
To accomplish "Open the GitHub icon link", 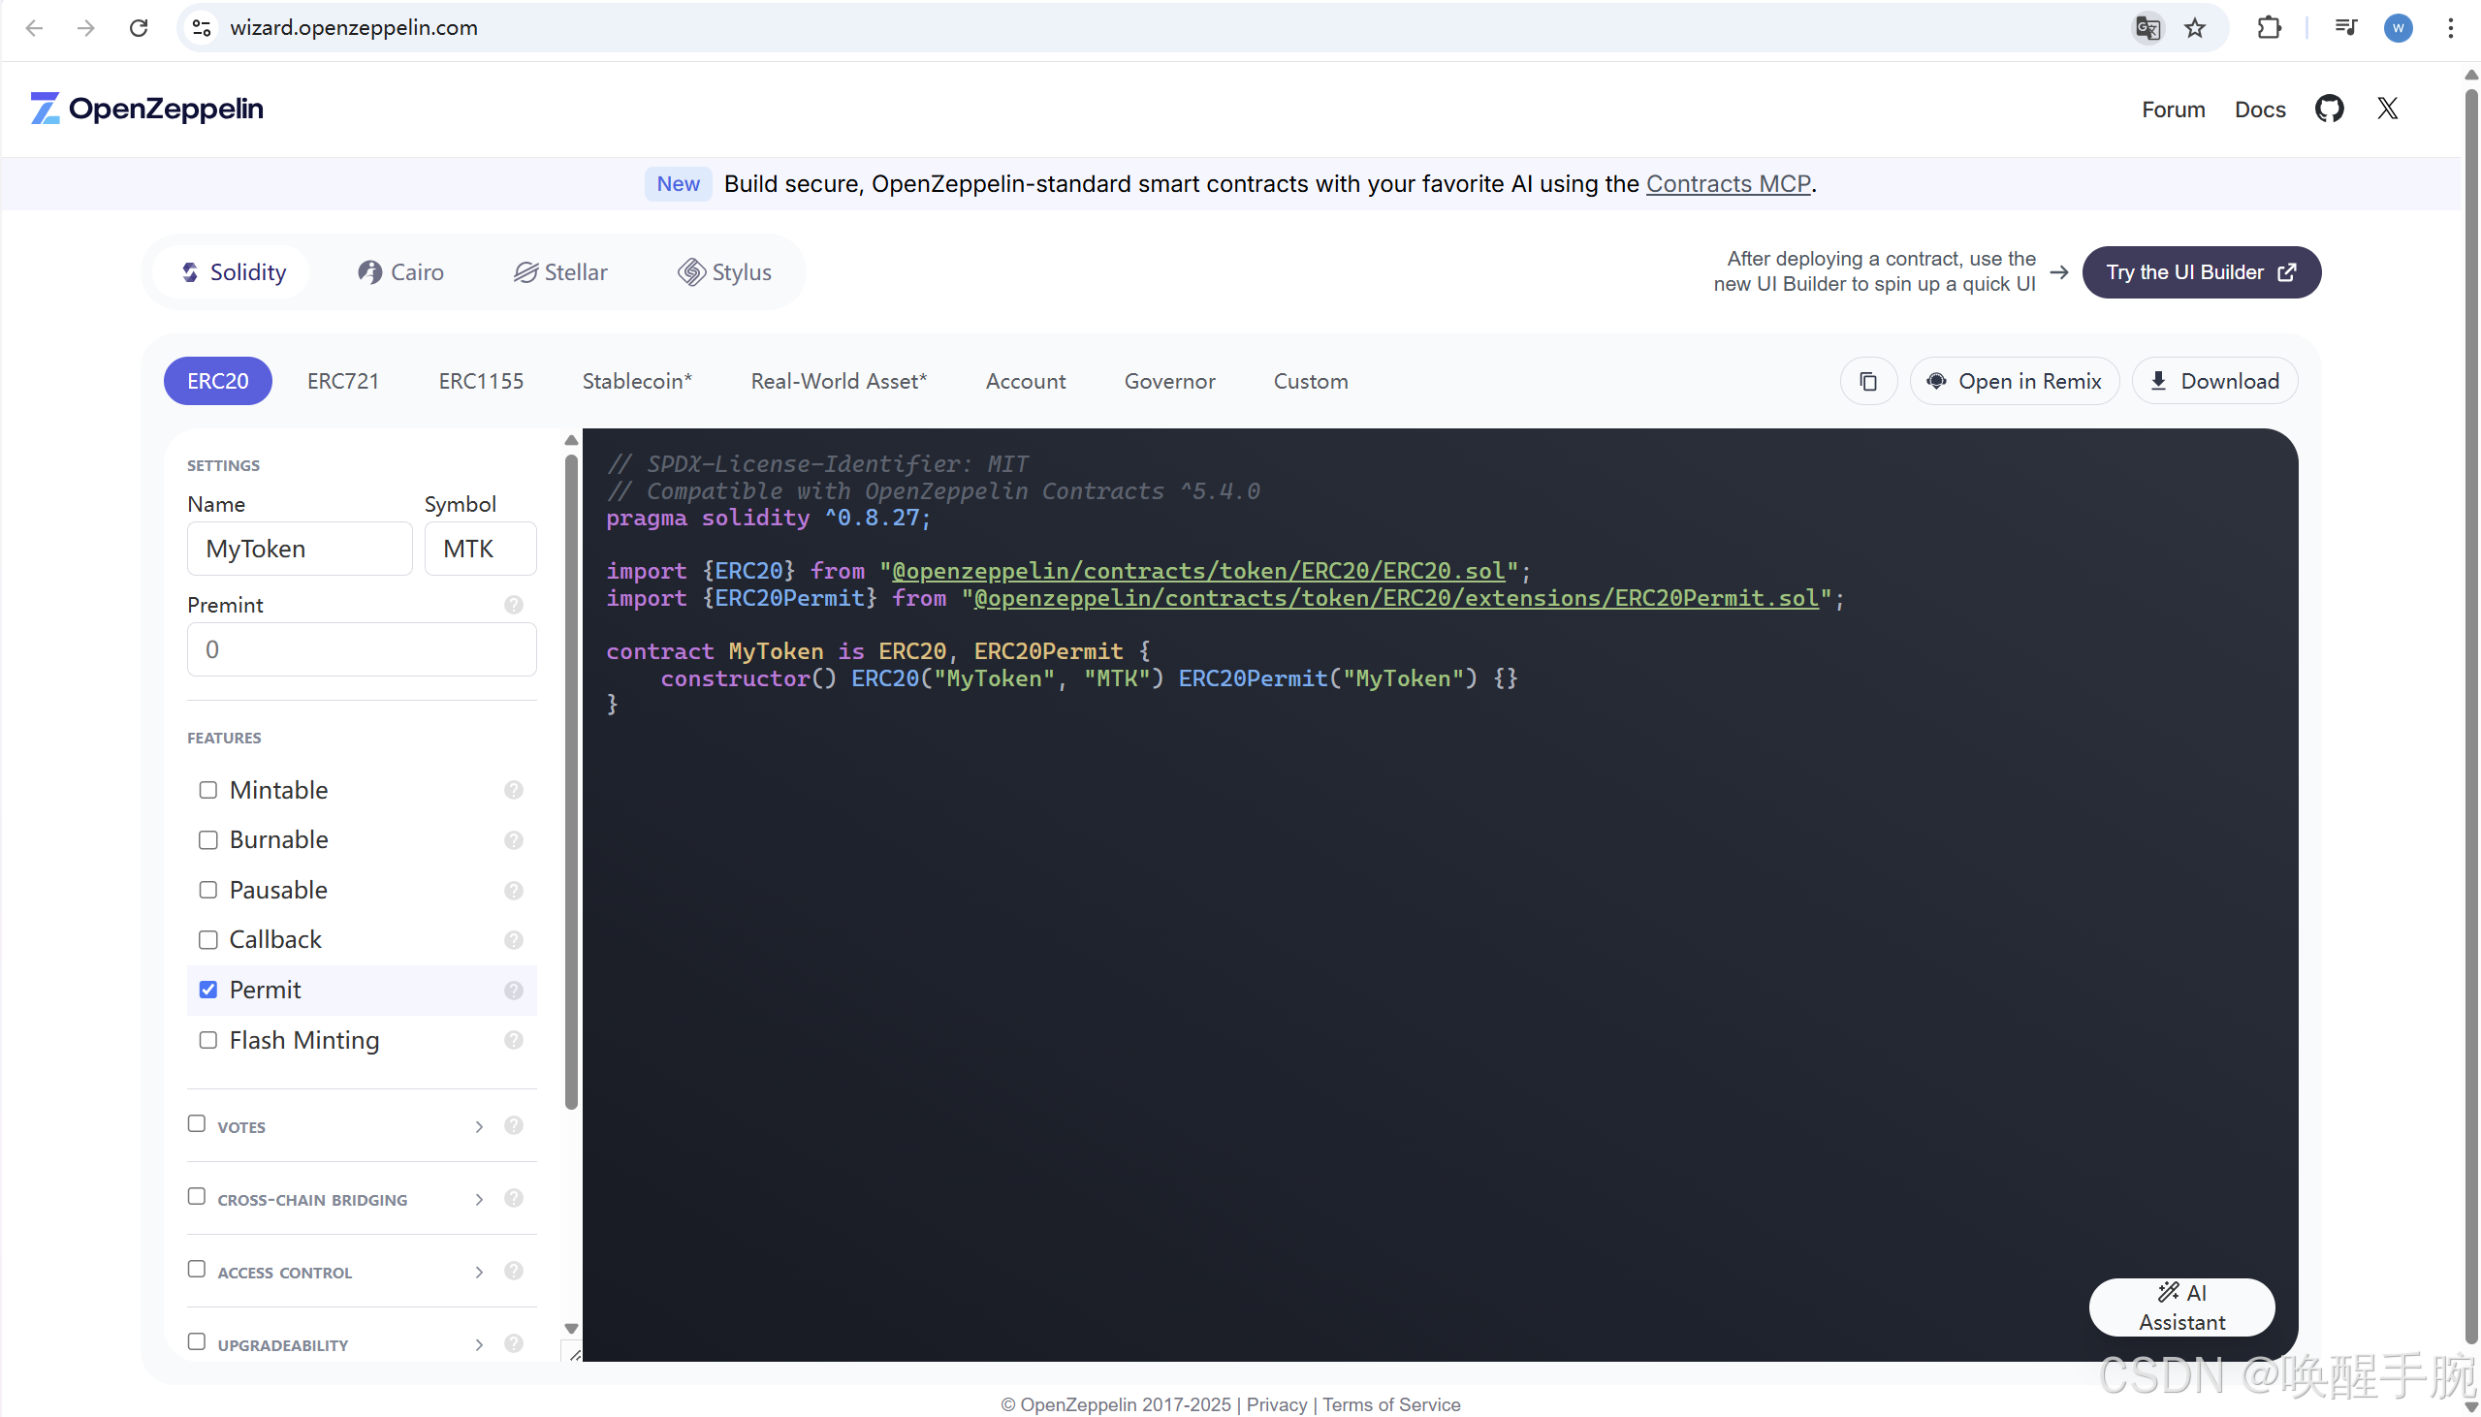I will [x=2328, y=109].
